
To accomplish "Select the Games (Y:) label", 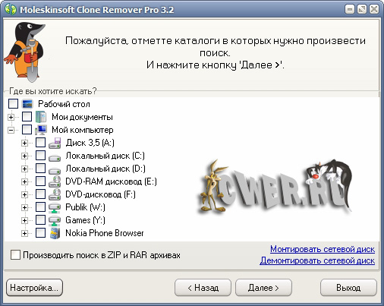I will pos(85,220).
